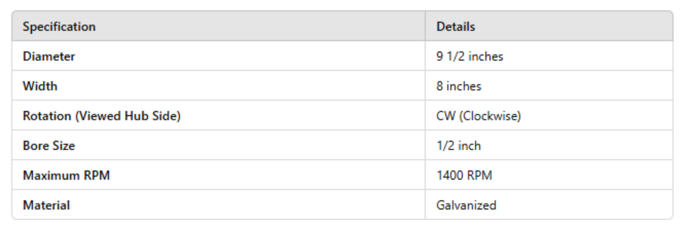Click the '(Clockwise)' text
Image resolution: width=691 pixels, height=229 pixels.
click(x=490, y=116)
